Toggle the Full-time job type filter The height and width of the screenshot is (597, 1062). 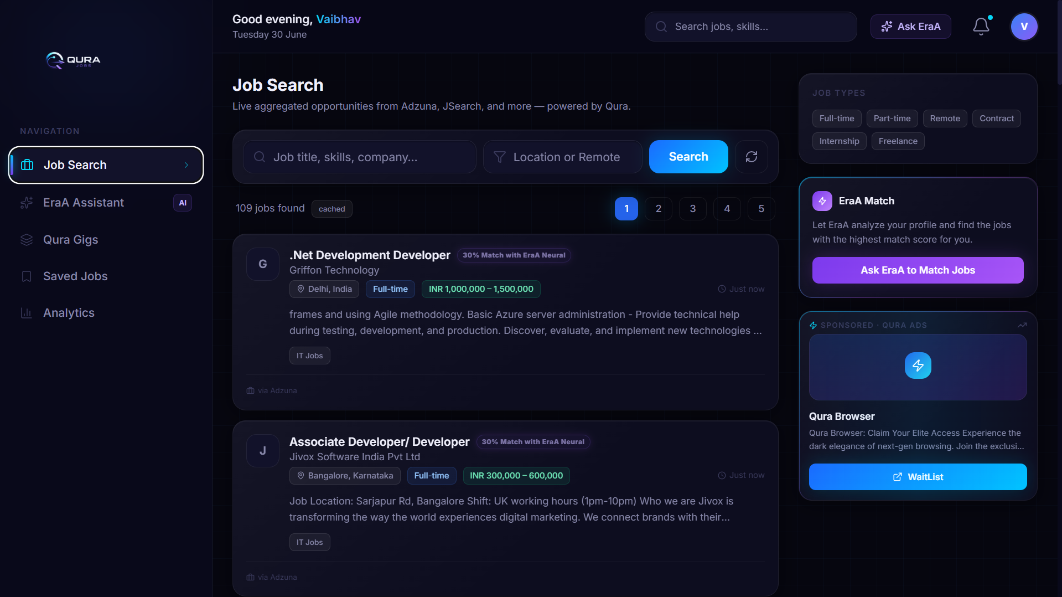[836, 119]
